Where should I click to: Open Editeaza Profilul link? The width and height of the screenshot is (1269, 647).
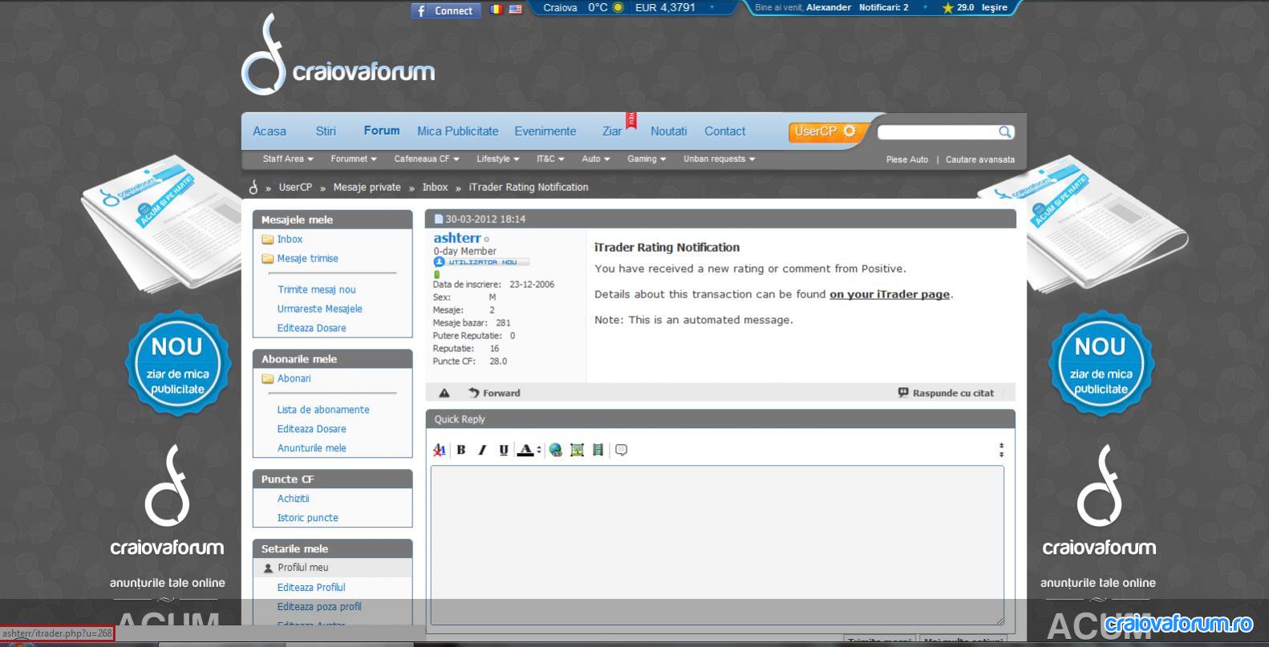point(311,588)
